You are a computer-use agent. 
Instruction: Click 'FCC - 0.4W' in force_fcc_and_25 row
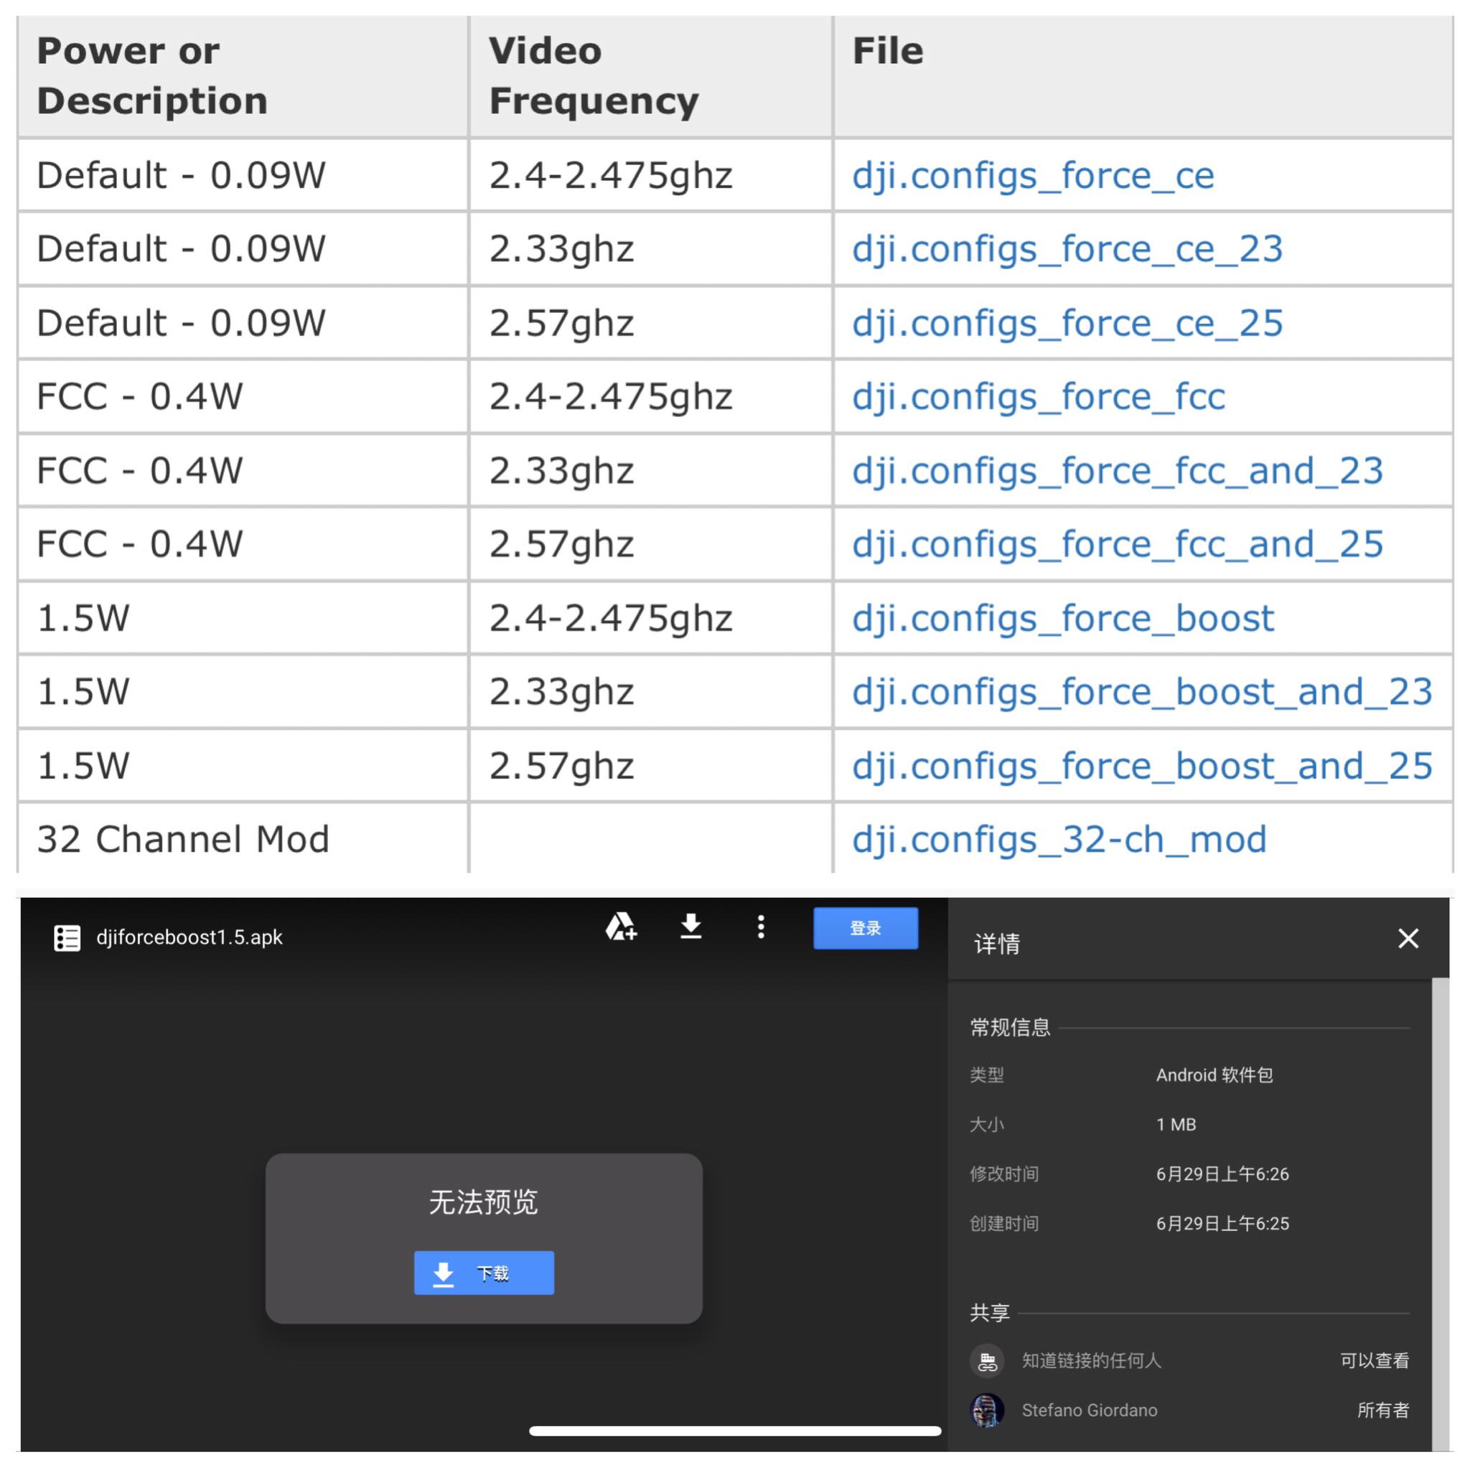point(140,545)
